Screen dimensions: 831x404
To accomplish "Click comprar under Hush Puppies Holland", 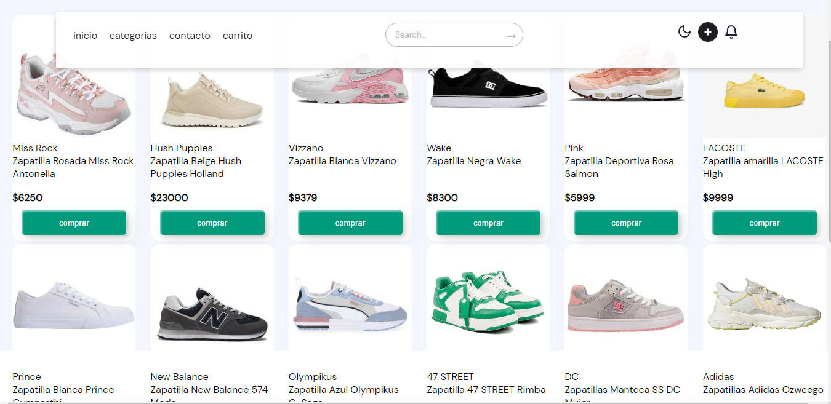I will coord(212,223).
